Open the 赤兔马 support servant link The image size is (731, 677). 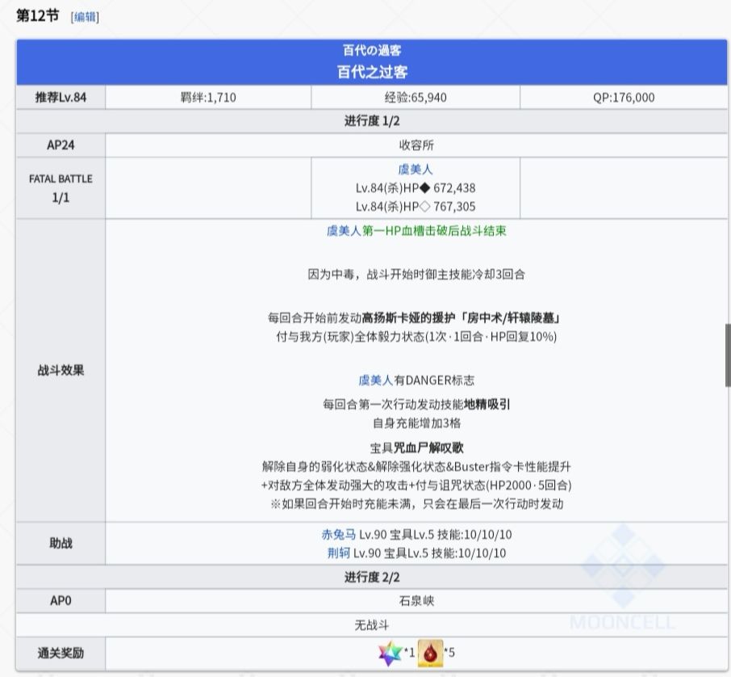(338, 535)
